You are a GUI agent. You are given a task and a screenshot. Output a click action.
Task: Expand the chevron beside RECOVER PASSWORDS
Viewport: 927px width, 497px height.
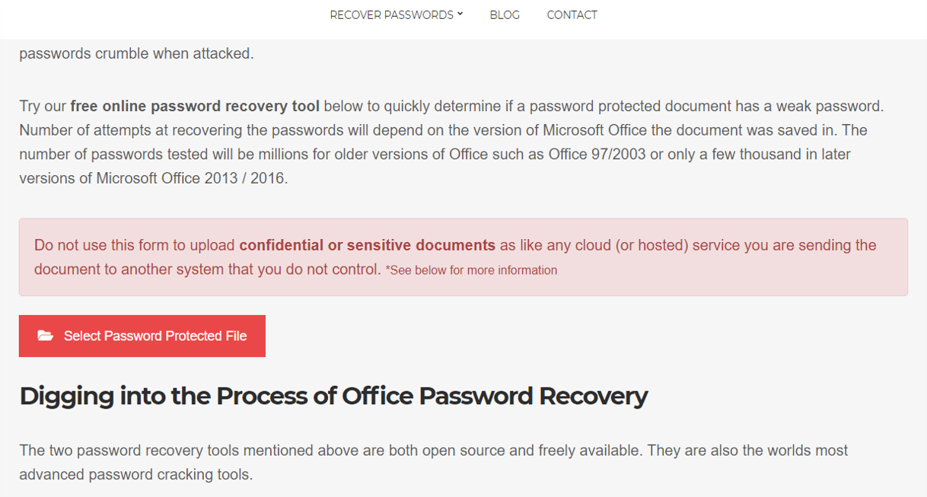pyautogui.click(x=460, y=14)
